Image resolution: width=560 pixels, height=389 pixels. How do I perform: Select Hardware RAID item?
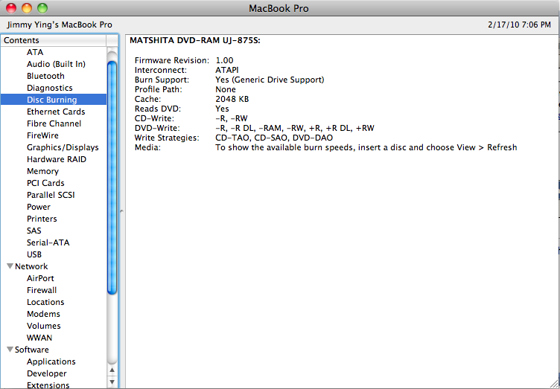pos(57,159)
